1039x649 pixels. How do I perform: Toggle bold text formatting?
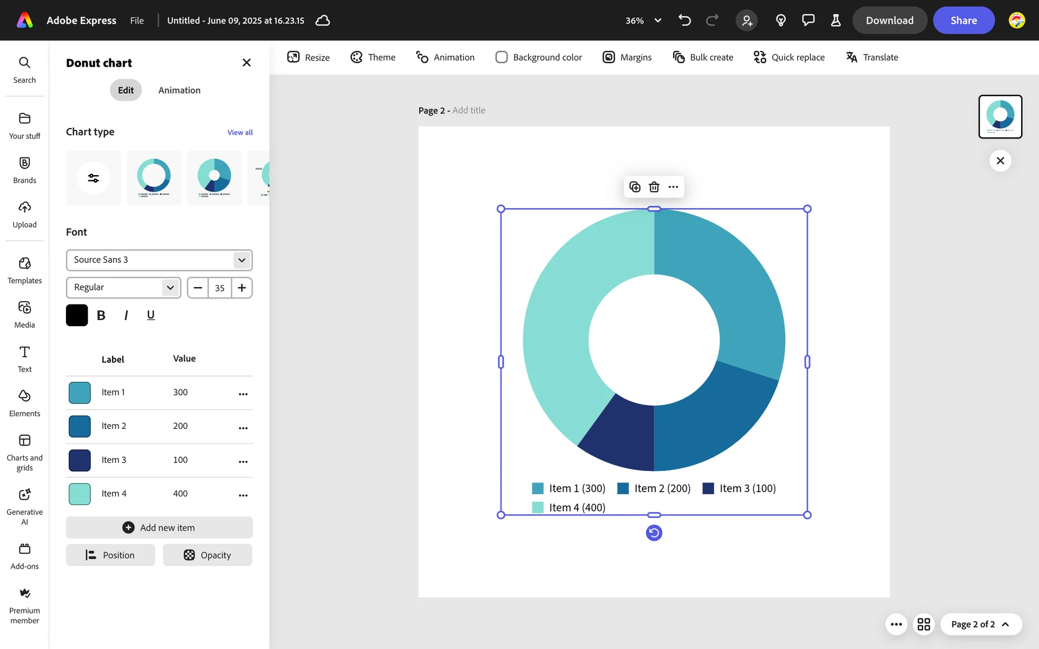tap(101, 315)
